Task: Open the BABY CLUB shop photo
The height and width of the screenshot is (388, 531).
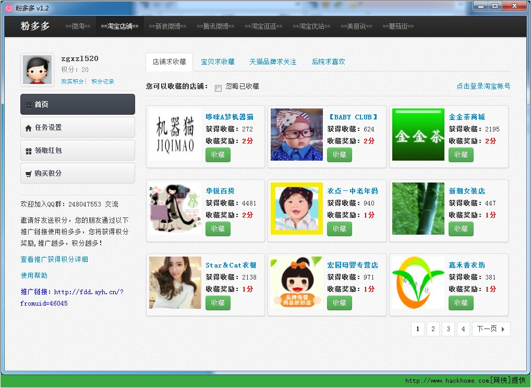Action: point(297,135)
